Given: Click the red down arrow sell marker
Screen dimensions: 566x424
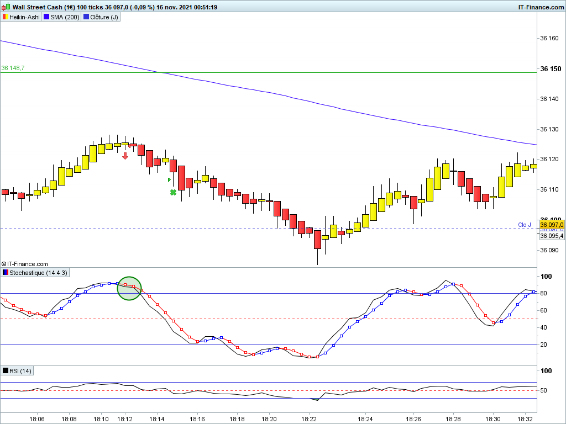Looking at the screenshot, I should [125, 156].
